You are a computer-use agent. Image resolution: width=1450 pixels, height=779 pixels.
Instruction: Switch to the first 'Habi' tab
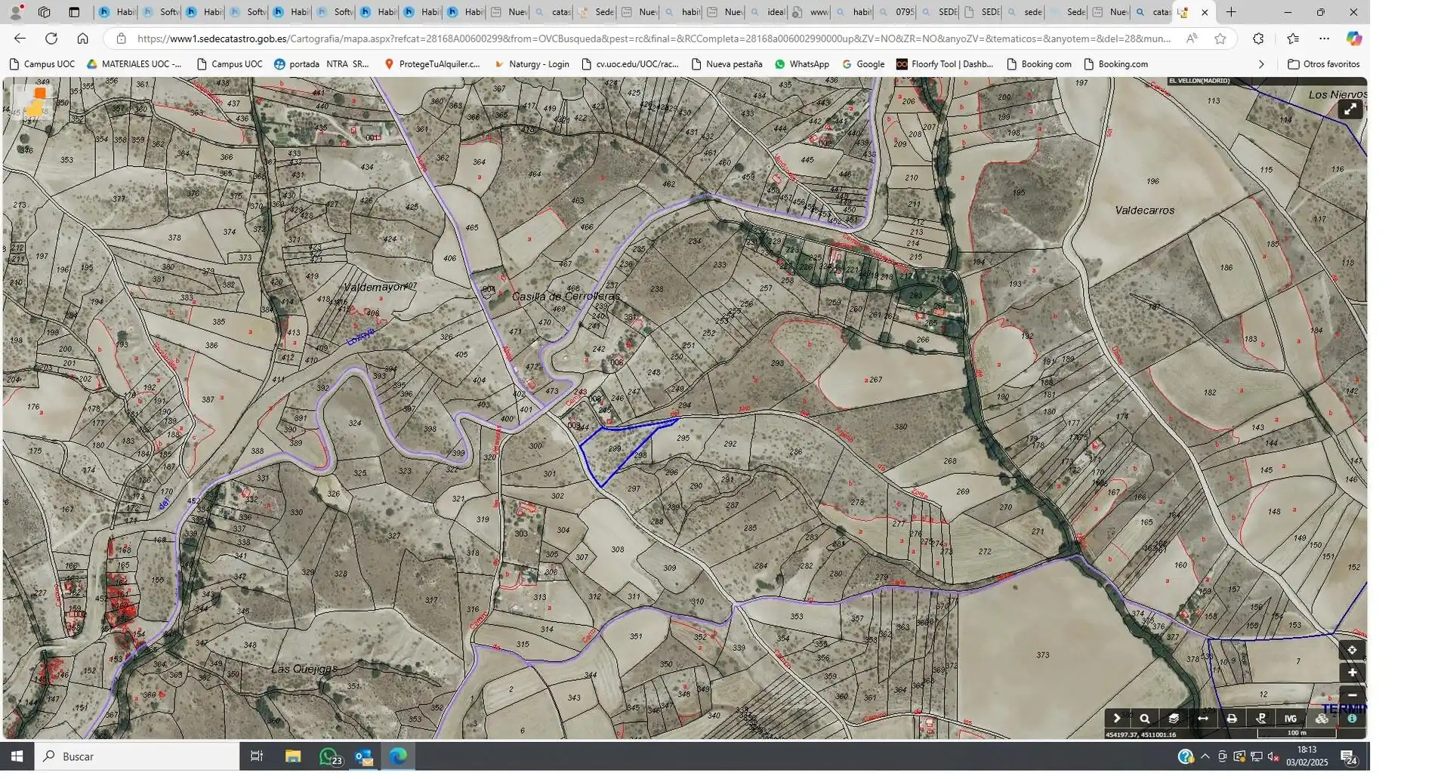point(116,12)
